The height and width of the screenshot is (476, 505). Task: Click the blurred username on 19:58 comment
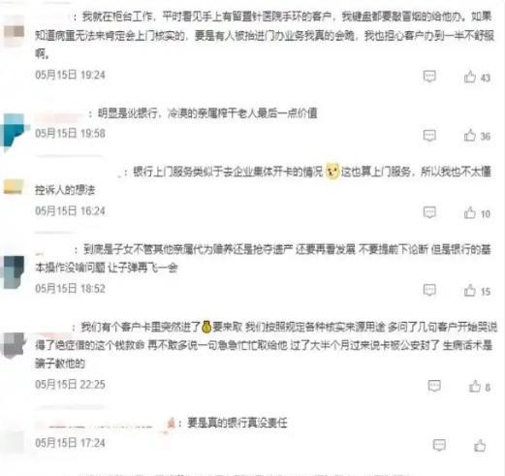point(59,114)
